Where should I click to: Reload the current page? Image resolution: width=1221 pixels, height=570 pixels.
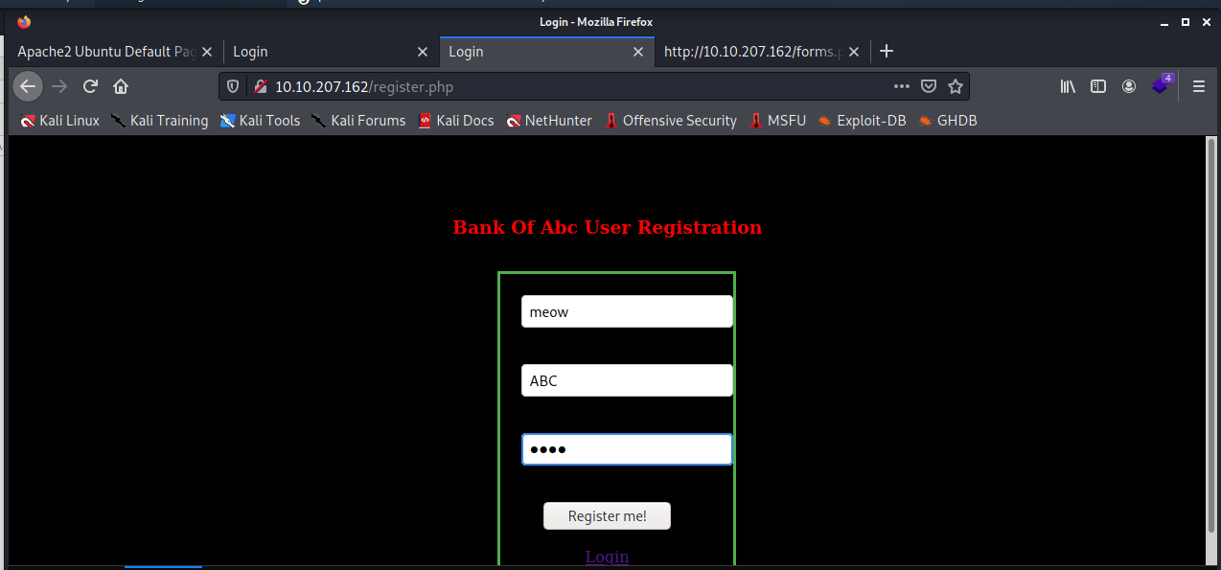90,86
